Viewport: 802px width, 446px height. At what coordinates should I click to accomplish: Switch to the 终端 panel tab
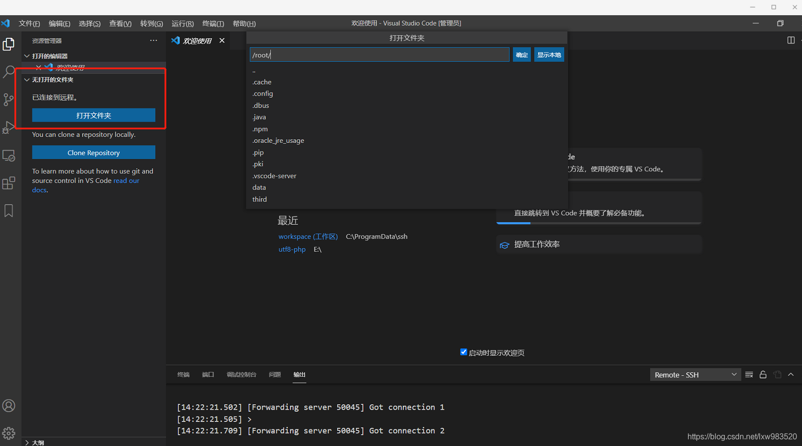(x=183, y=374)
